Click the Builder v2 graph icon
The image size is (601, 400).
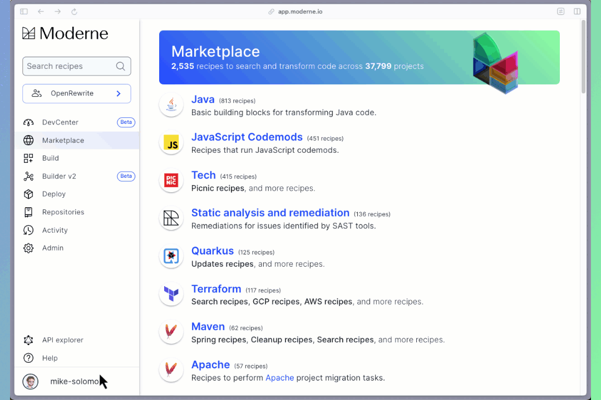tap(28, 177)
